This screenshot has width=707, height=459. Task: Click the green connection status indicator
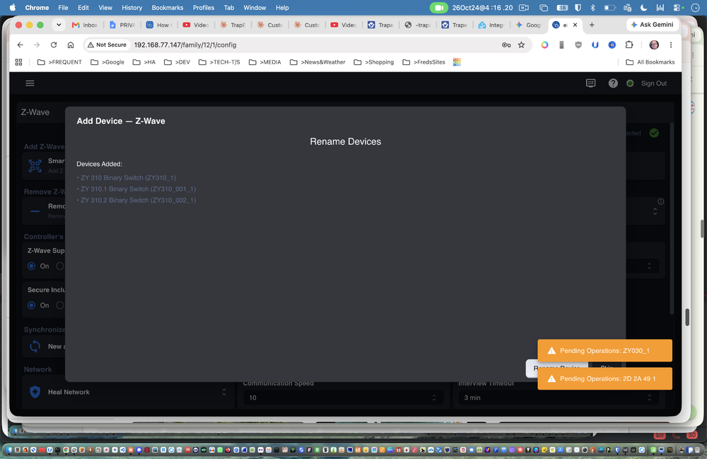point(630,83)
